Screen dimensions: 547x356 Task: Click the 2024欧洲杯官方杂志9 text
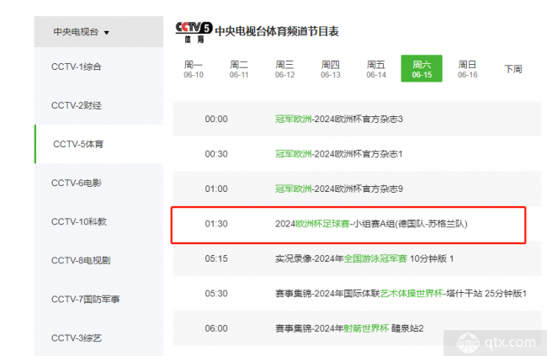click(x=358, y=189)
